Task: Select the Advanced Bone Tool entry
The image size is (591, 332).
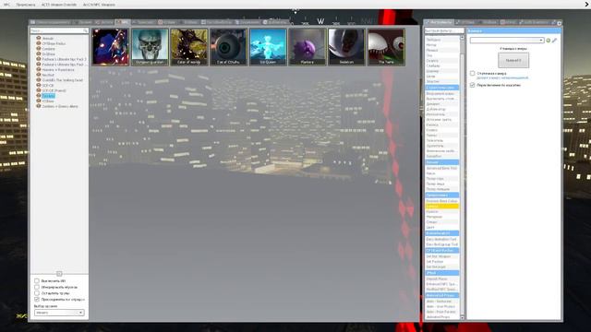Action: pos(442,168)
